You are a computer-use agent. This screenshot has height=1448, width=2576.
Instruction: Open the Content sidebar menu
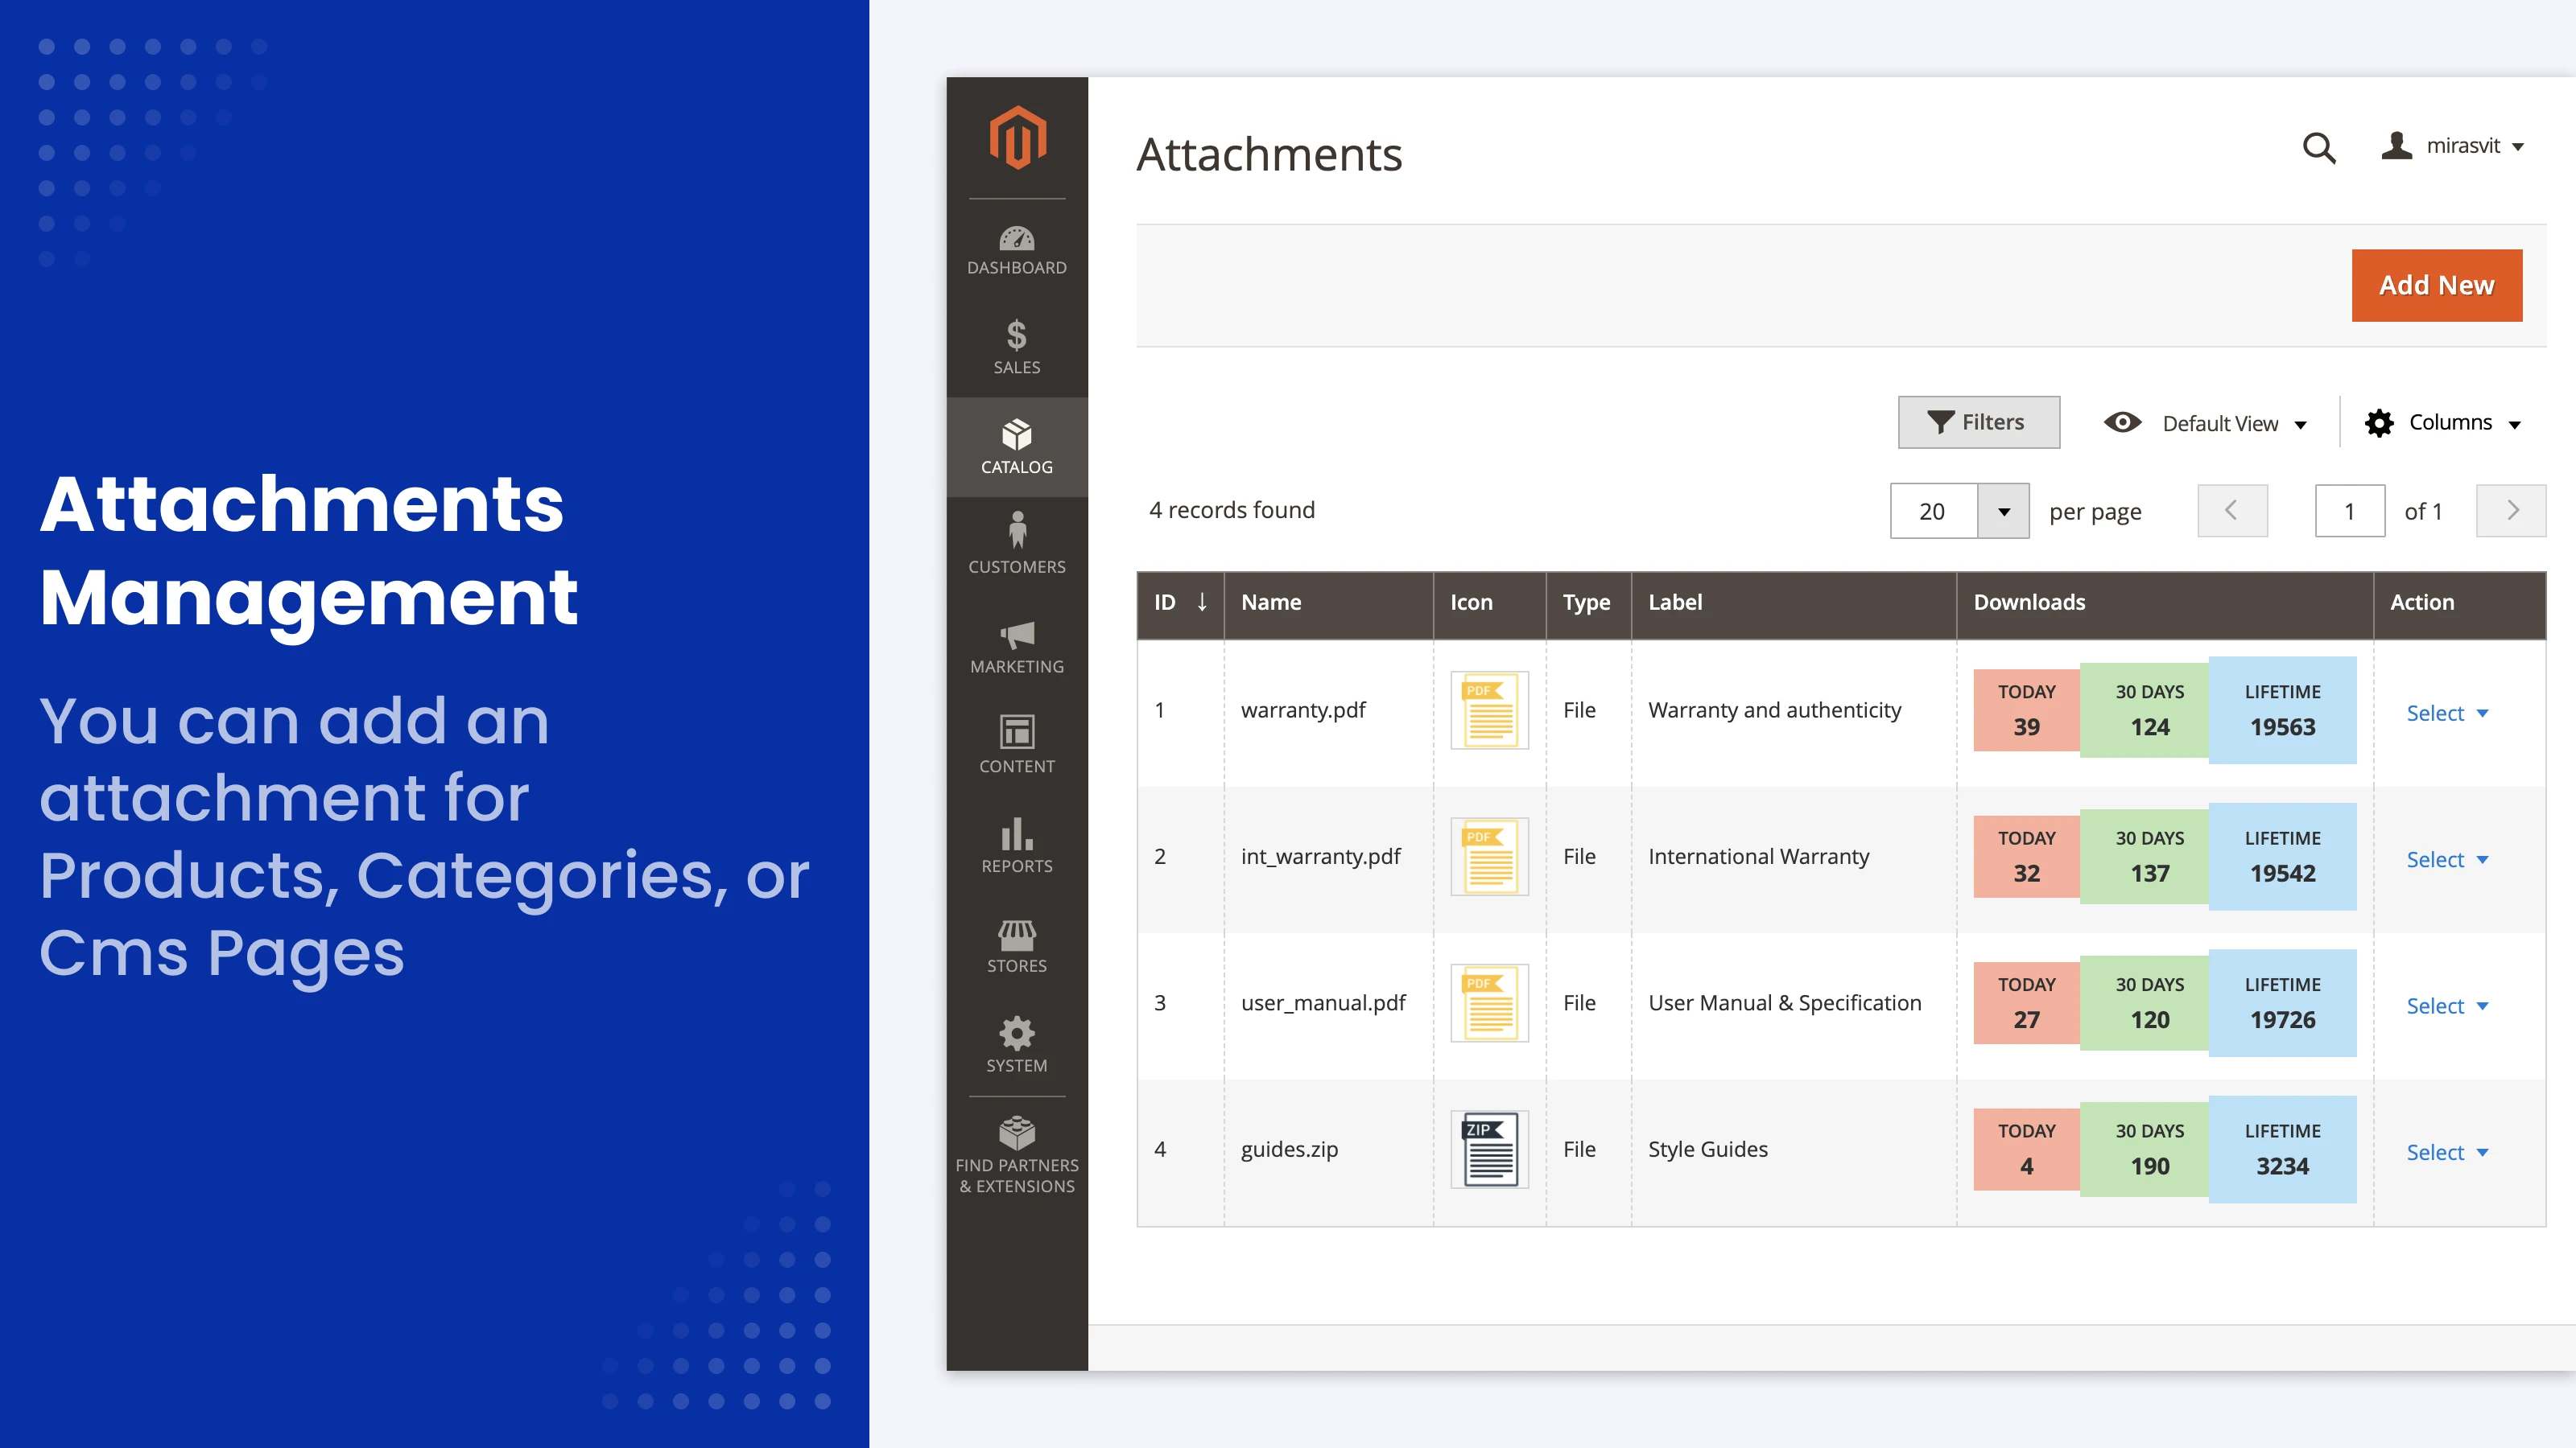tap(1017, 746)
